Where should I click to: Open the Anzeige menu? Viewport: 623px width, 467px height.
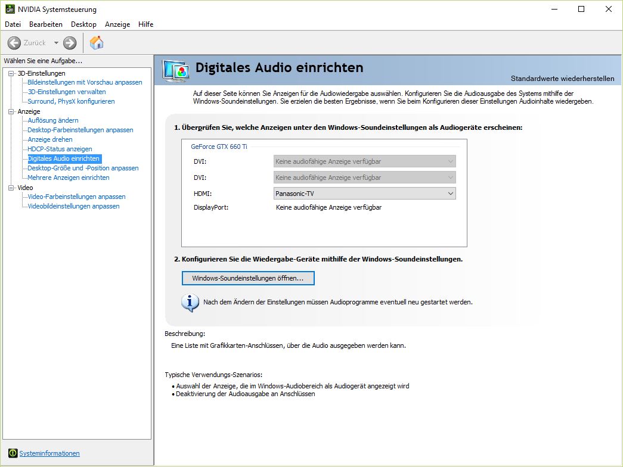pyautogui.click(x=117, y=24)
